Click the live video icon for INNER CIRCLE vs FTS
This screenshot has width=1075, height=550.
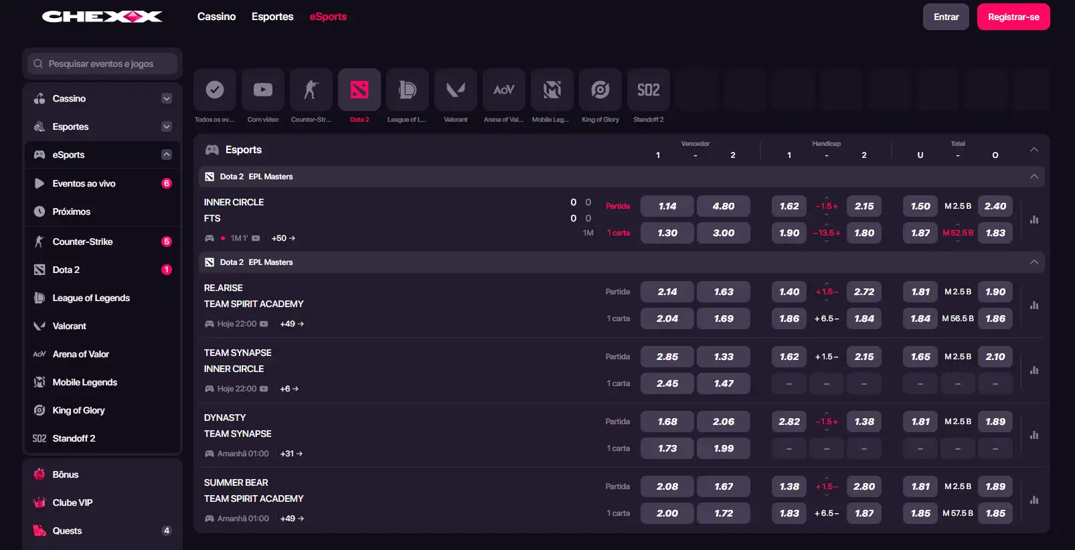[x=256, y=238]
